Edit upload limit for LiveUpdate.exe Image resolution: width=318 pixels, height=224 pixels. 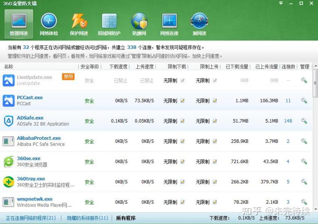(215, 80)
